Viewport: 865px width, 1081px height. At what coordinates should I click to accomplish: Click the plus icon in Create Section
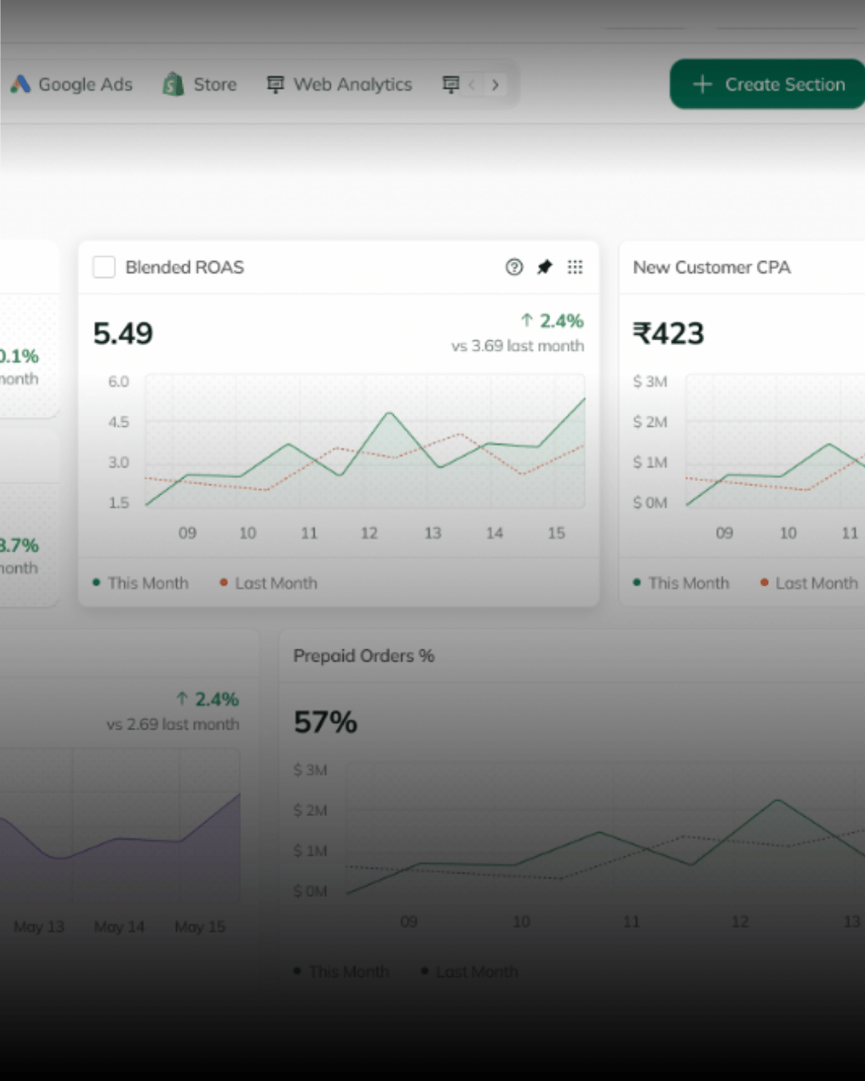pyautogui.click(x=702, y=84)
